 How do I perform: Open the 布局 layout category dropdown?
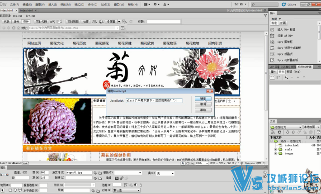[276, 19]
